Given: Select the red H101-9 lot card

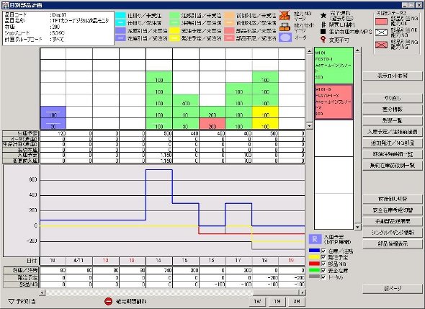Looking at the screenshot, I should 334,102.
